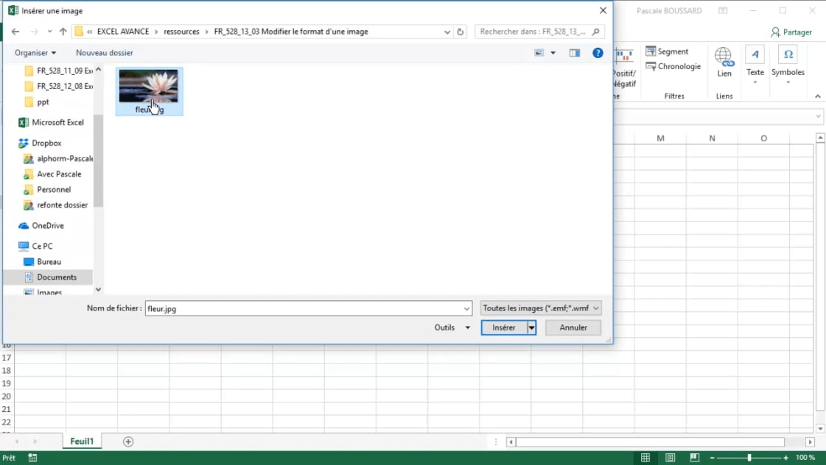Expand the file type filter dropdown

click(541, 308)
